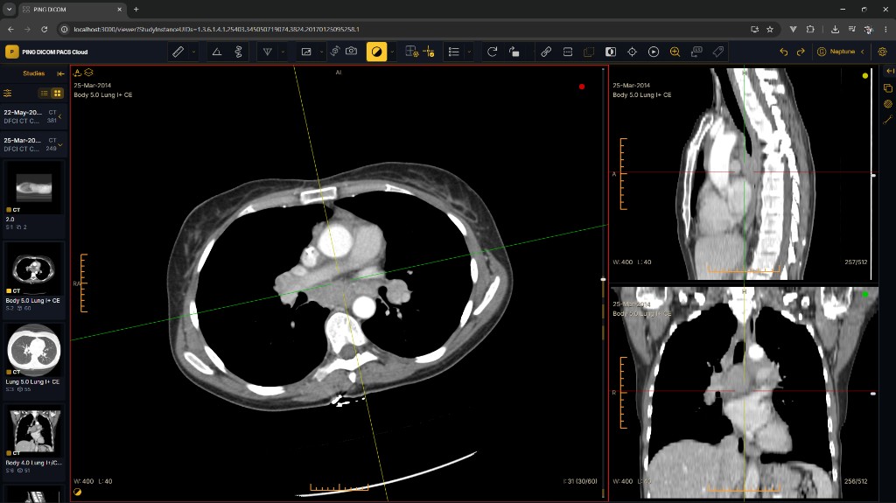The height and width of the screenshot is (503, 896).
Task: Switch studies panel to grid view
Action: 57,94
